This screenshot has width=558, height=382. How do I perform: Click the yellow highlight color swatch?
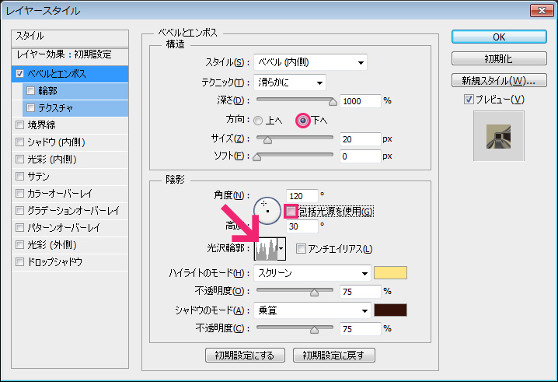click(391, 273)
